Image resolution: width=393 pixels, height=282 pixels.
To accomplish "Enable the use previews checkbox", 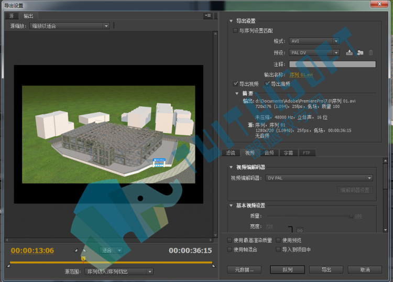I will (278, 241).
